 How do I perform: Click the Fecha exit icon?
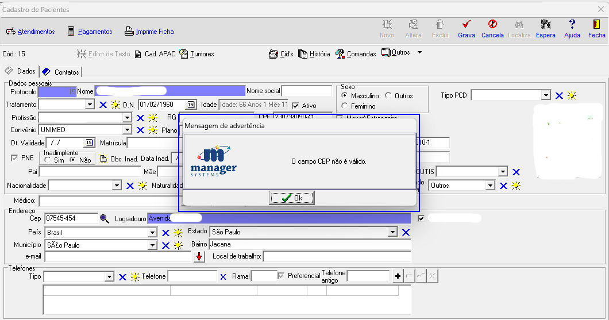pyautogui.click(x=596, y=25)
